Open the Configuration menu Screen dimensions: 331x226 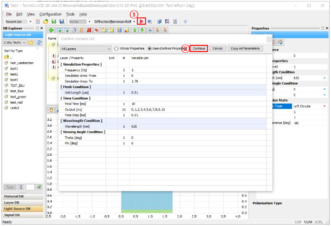pos(50,14)
